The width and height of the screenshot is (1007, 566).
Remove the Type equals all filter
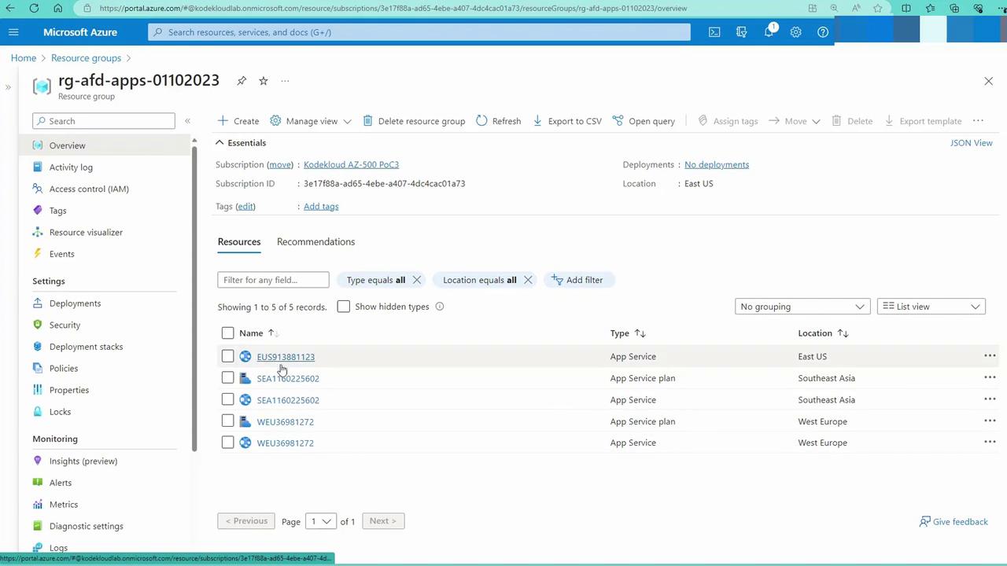(417, 280)
